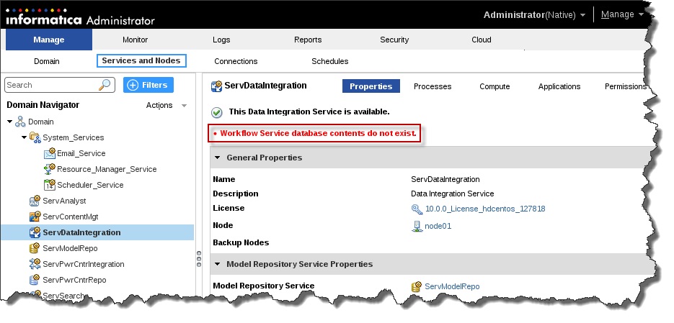674x323 pixels.
Task: Click the plus icon on Filters button
Action: 133,85
